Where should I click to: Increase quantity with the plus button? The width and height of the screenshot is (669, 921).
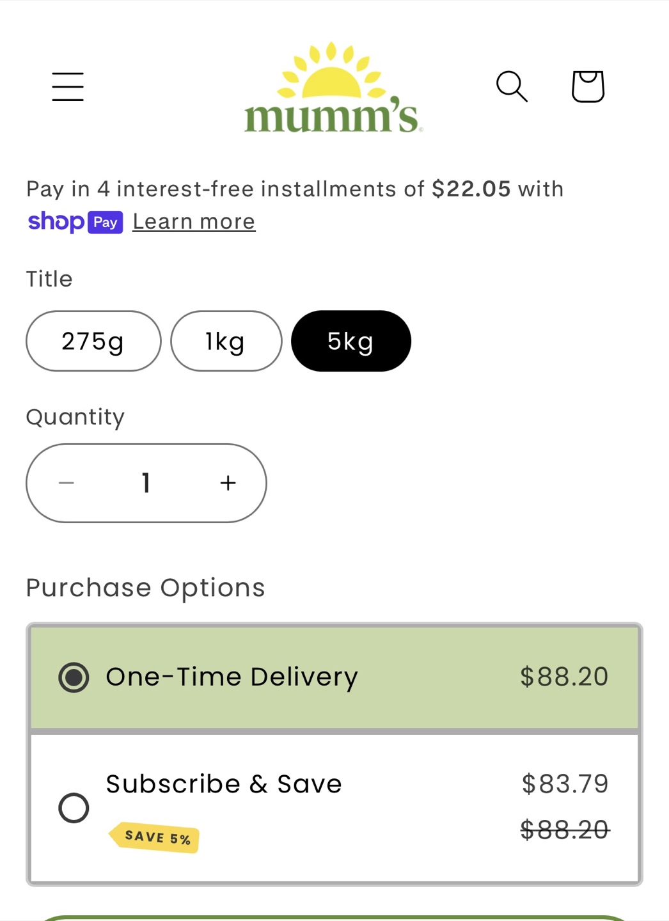228,483
